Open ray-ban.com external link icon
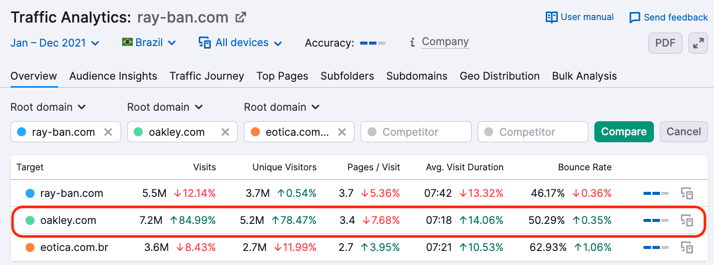 (x=241, y=18)
